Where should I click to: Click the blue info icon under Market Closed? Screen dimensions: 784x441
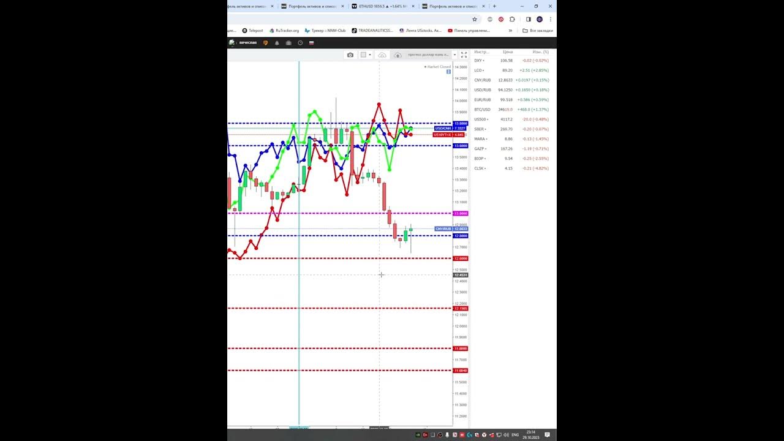coord(448,72)
